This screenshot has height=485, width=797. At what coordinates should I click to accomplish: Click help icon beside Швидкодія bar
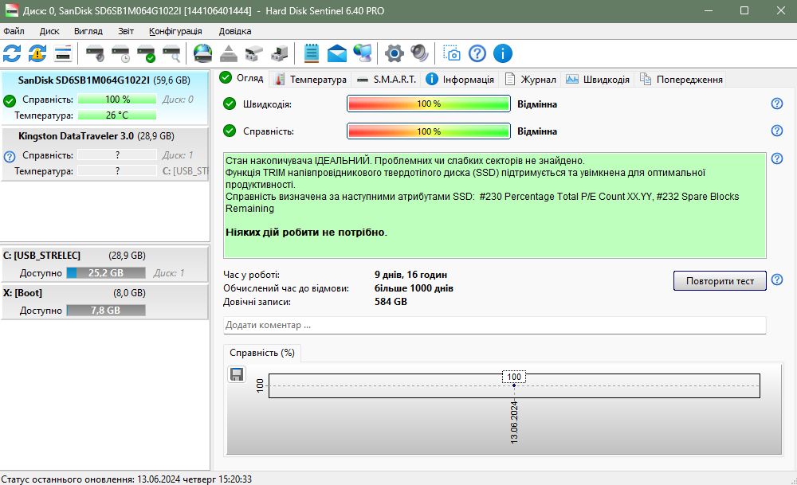coord(776,104)
